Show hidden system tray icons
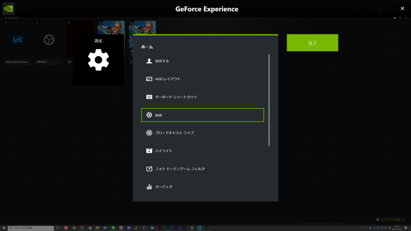 [x=363, y=228]
